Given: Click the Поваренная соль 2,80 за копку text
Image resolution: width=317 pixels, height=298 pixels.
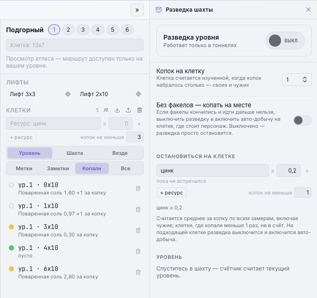Looking at the screenshot, I should coord(58,277).
